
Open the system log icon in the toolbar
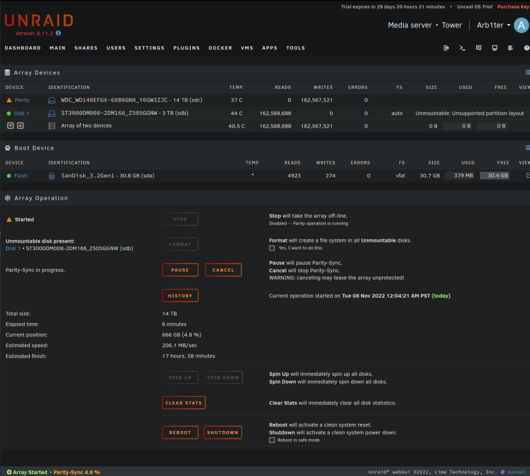(x=510, y=48)
